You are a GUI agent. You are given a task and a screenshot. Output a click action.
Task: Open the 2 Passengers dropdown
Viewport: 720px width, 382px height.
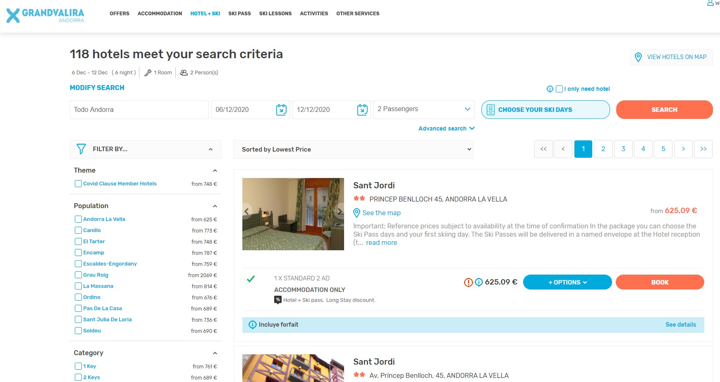pos(424,109)
